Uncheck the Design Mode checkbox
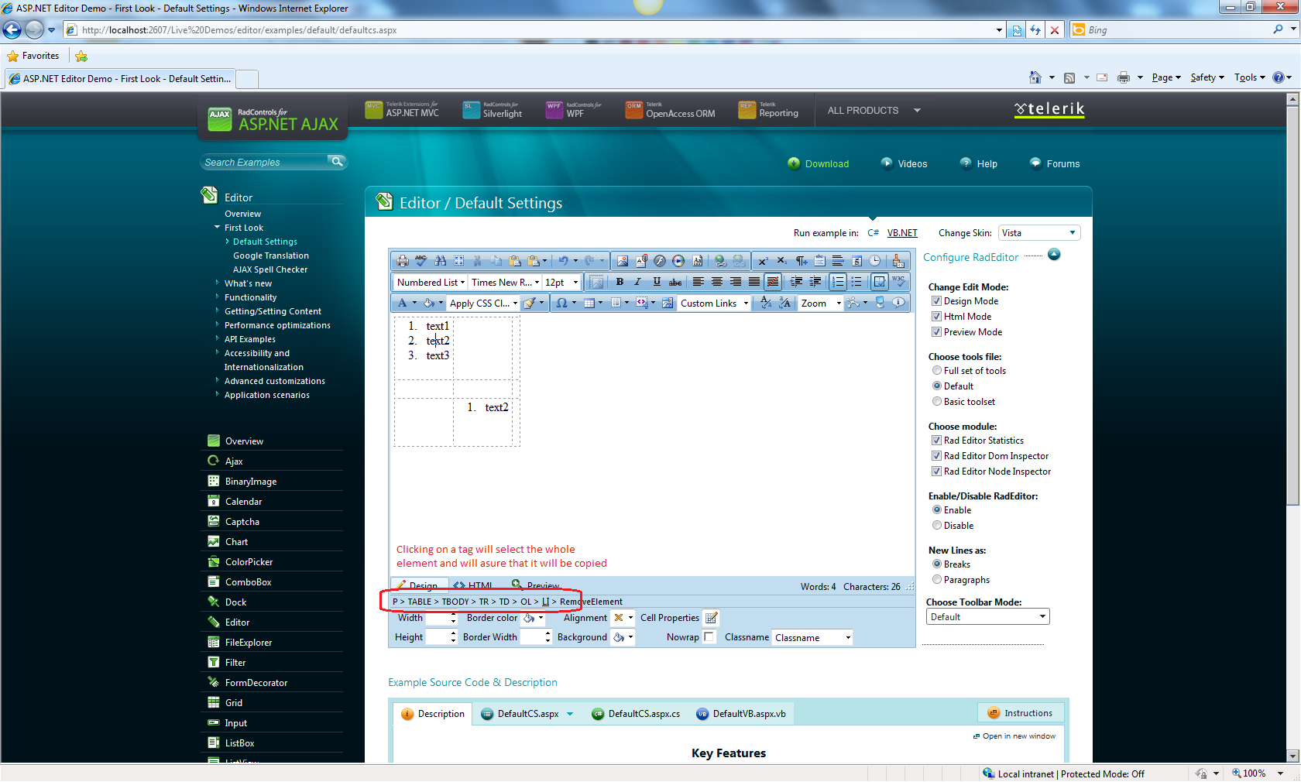The height and width of the screenshot is (782, 1301). (x=936, y=301)
